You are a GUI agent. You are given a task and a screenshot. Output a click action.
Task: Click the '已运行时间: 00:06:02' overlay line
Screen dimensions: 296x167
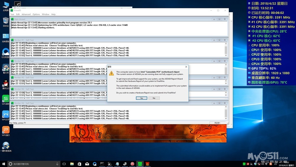268,13
